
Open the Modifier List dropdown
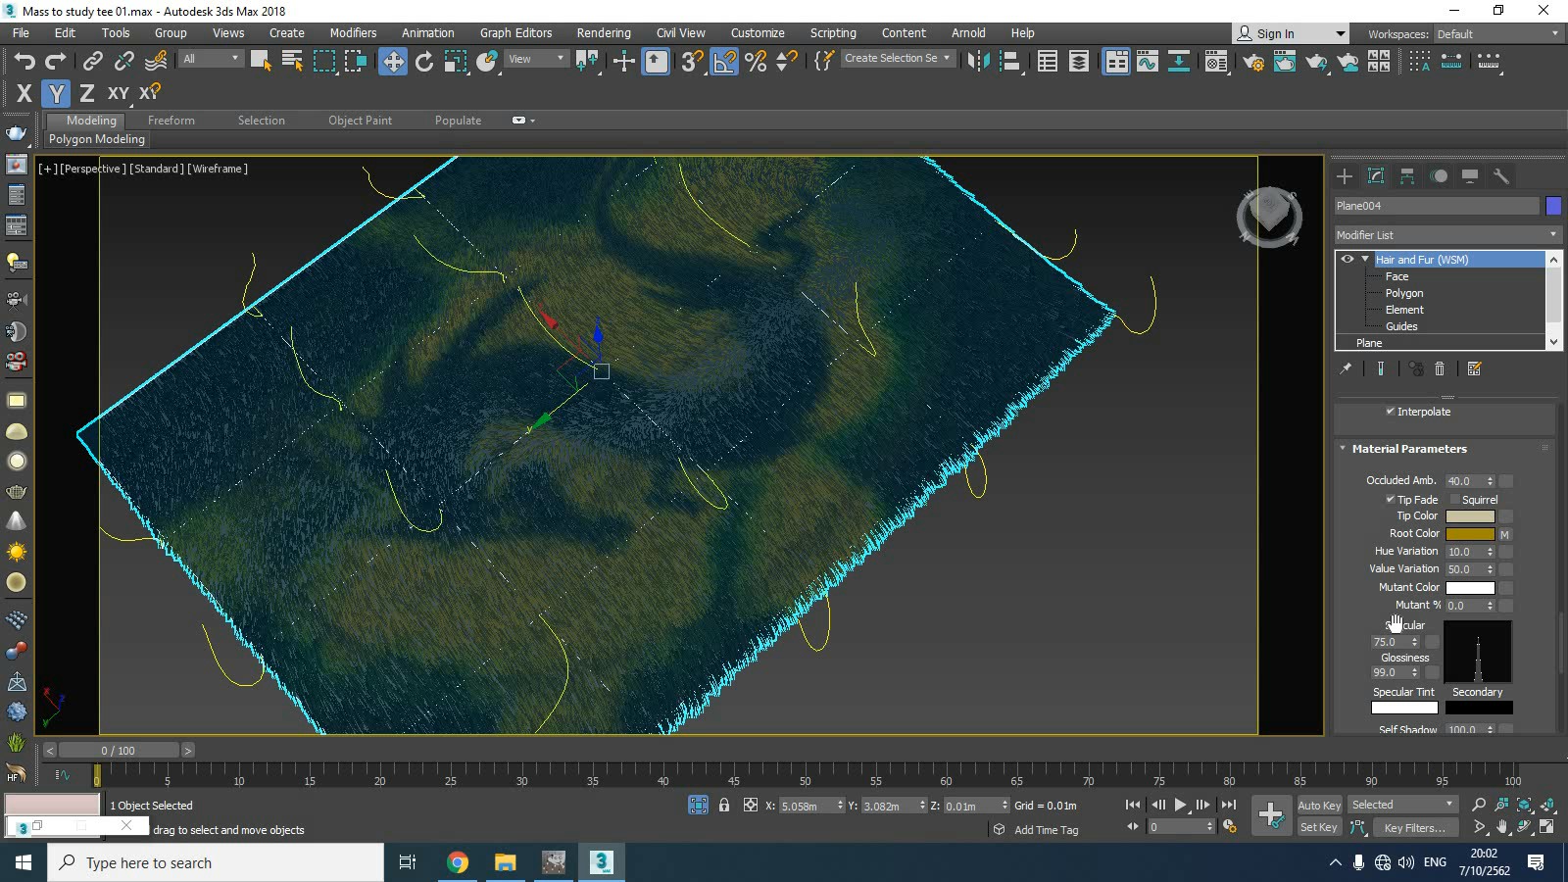coord(1446,234)
